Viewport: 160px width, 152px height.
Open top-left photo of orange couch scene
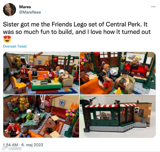pyautogui.click(x=41, y=73)
